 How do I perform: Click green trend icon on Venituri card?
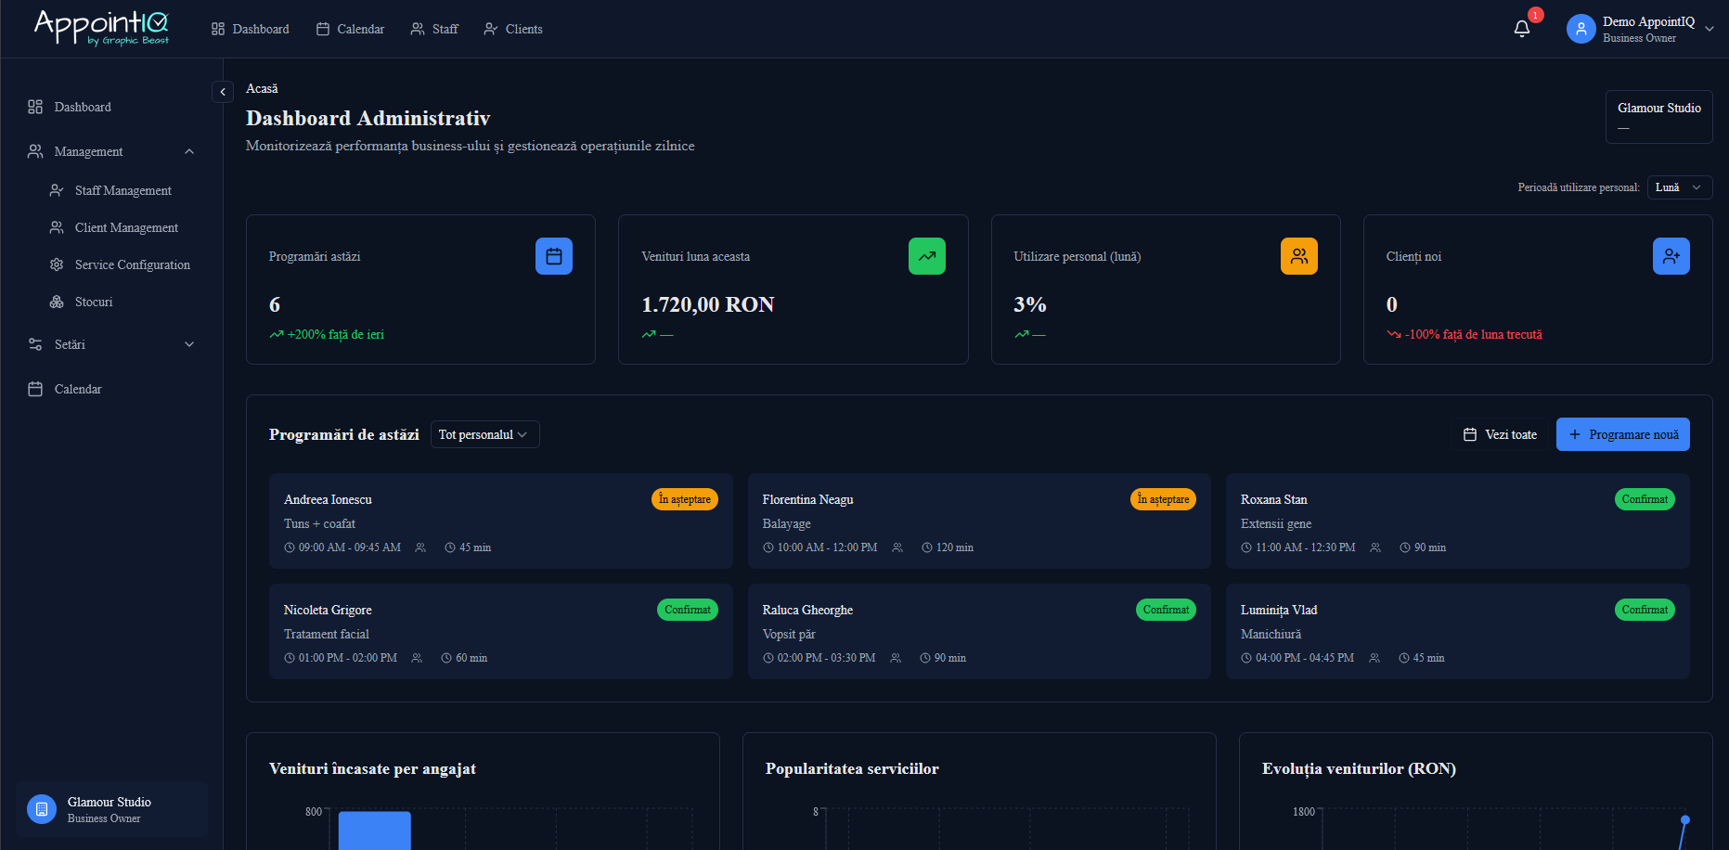[927, 256]
